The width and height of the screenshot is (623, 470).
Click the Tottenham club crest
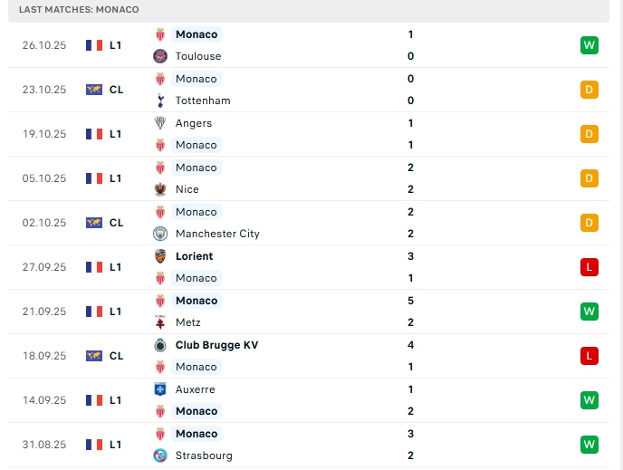[x=160, y=101]
